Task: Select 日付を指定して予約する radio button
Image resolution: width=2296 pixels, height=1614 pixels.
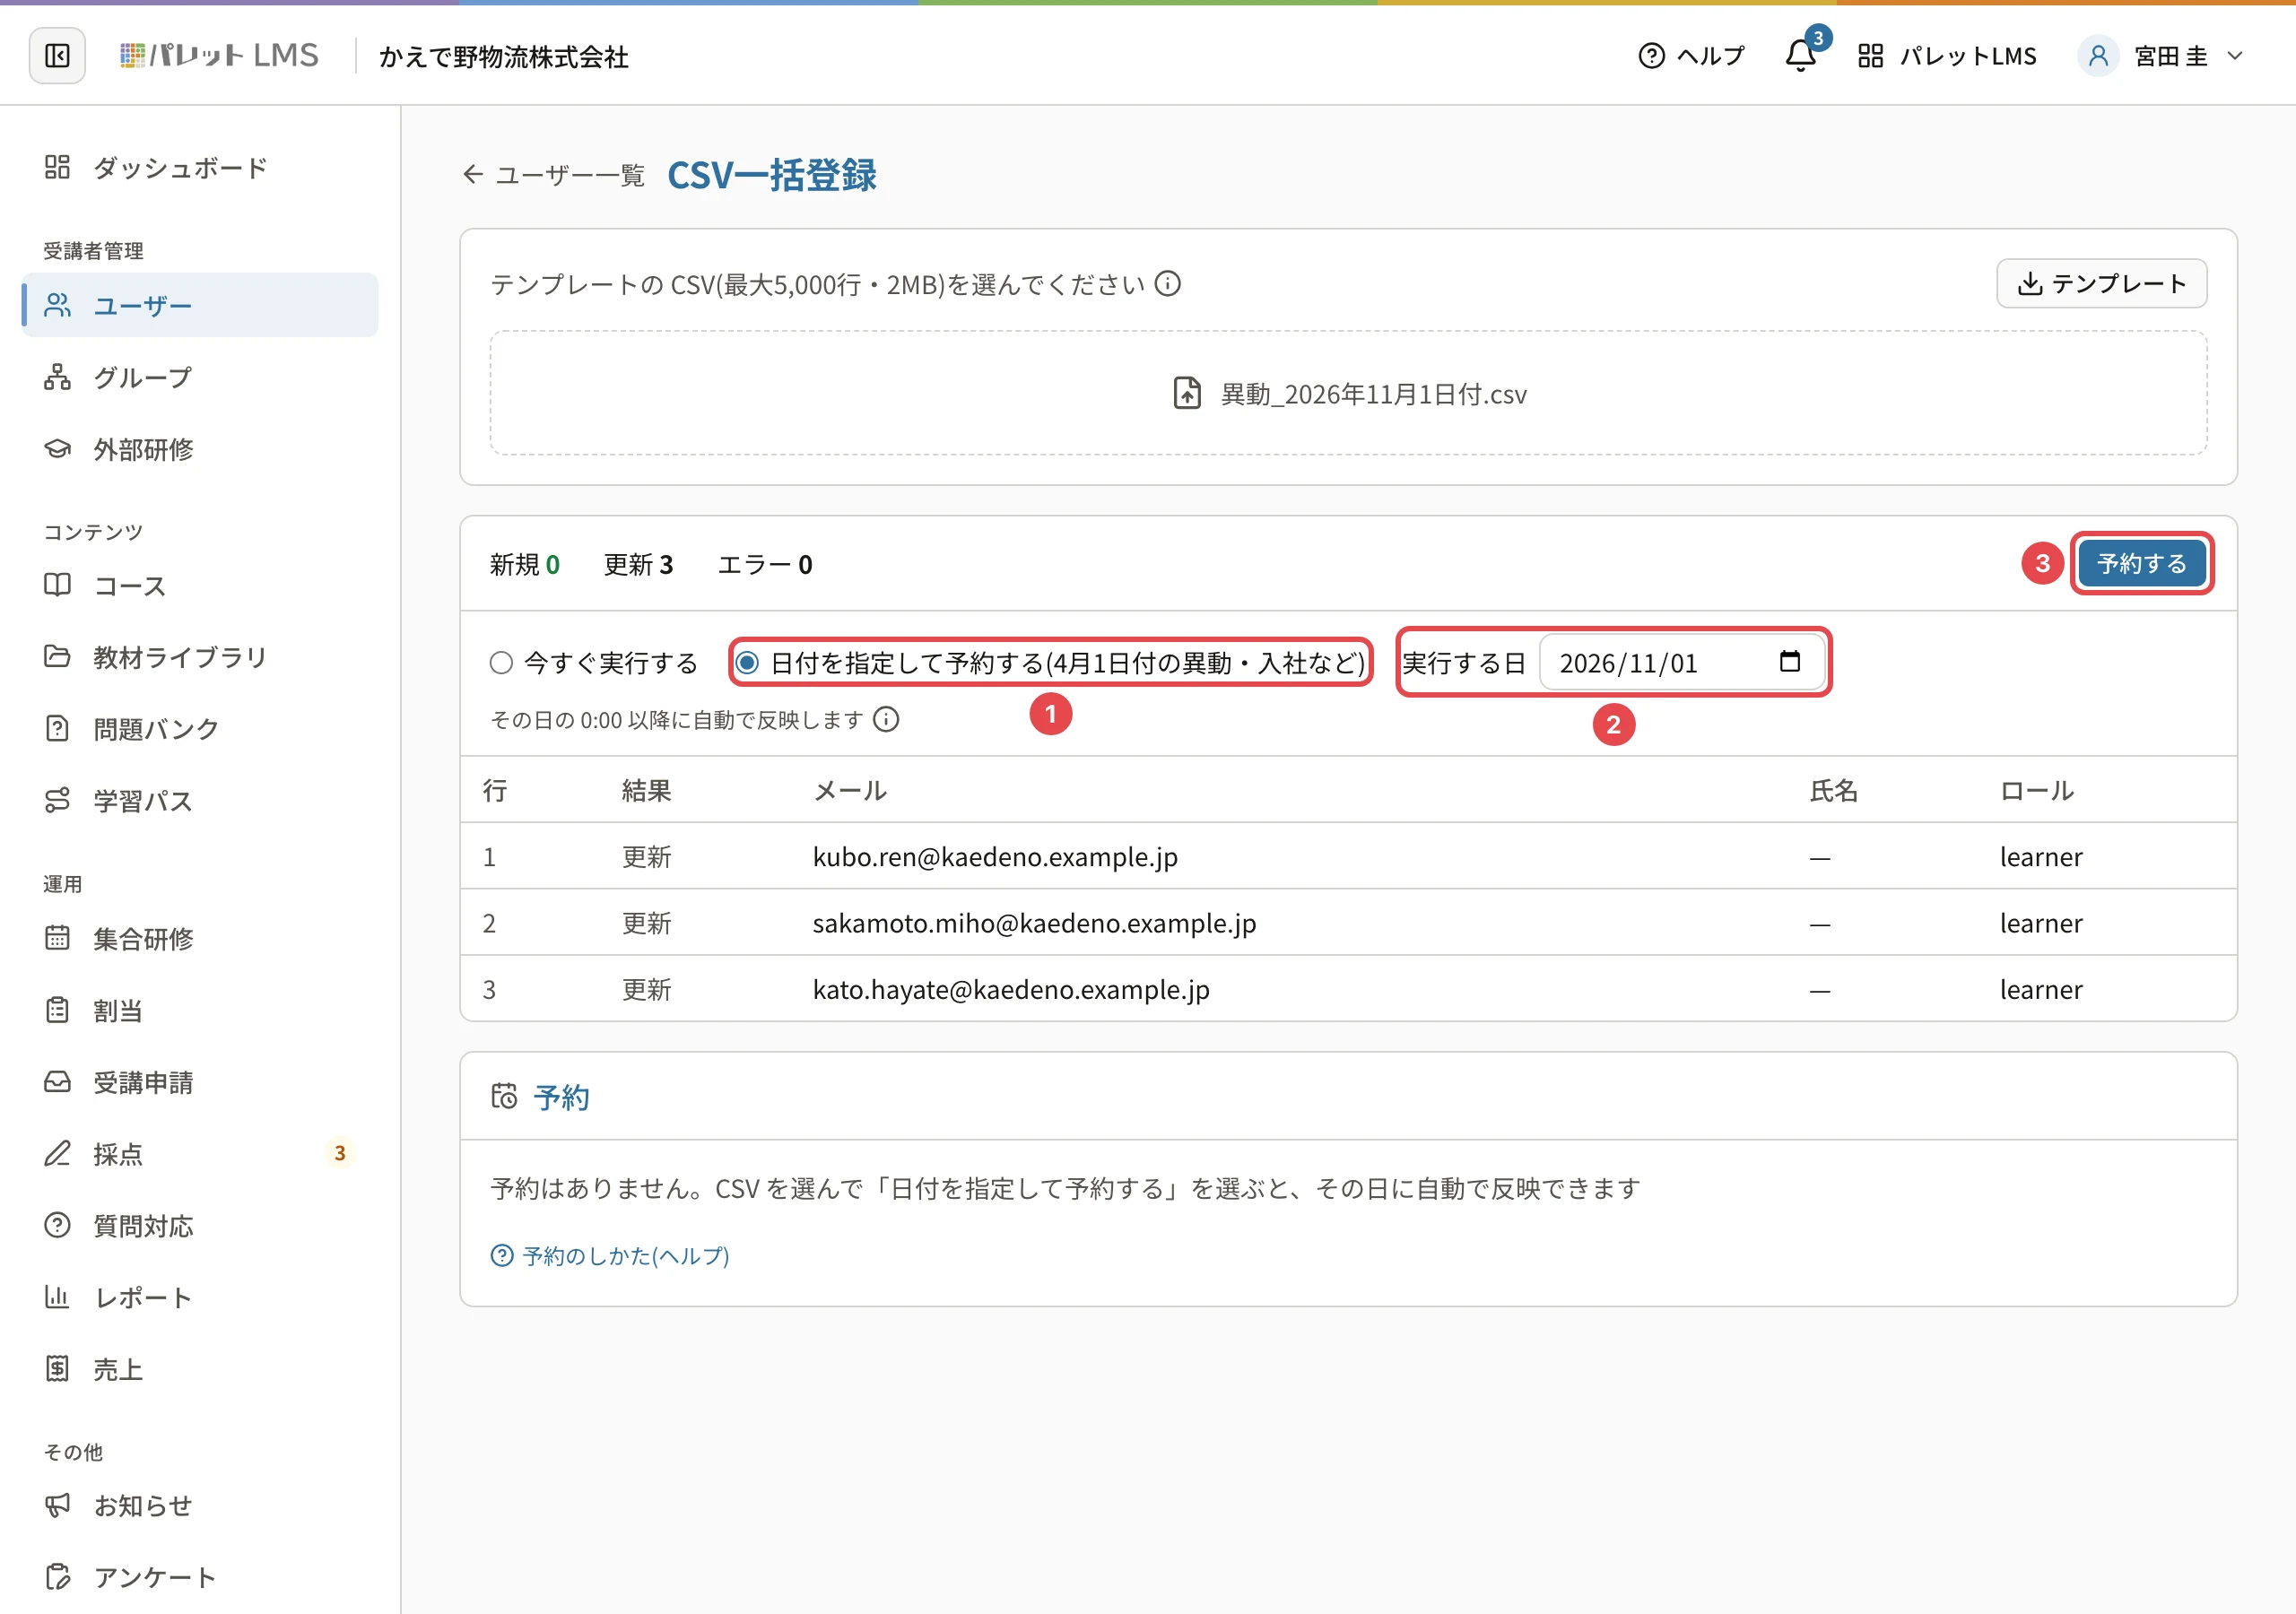Action: click(x=747, y=663)
